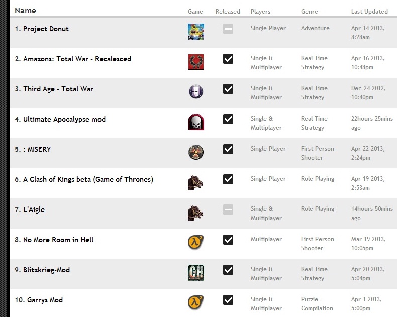
Task: Open the Ultimate Apocalypse mod link
Action: [64, 119]
